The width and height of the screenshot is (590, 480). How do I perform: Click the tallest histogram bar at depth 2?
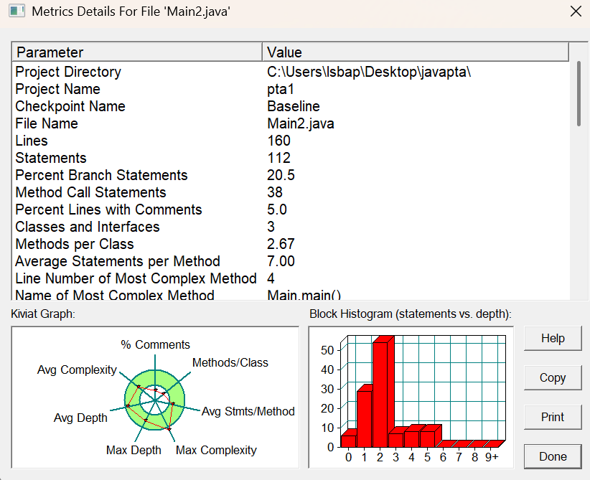coord(381,394)
